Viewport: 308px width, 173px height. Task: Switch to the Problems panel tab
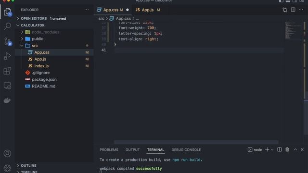tap(109, 149)
